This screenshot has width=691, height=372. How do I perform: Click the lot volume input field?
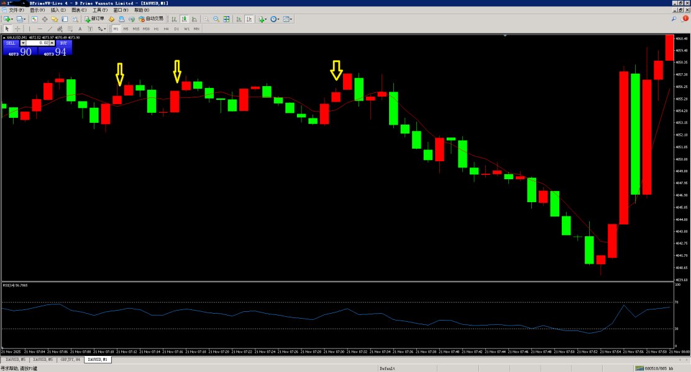pos(38,43)
